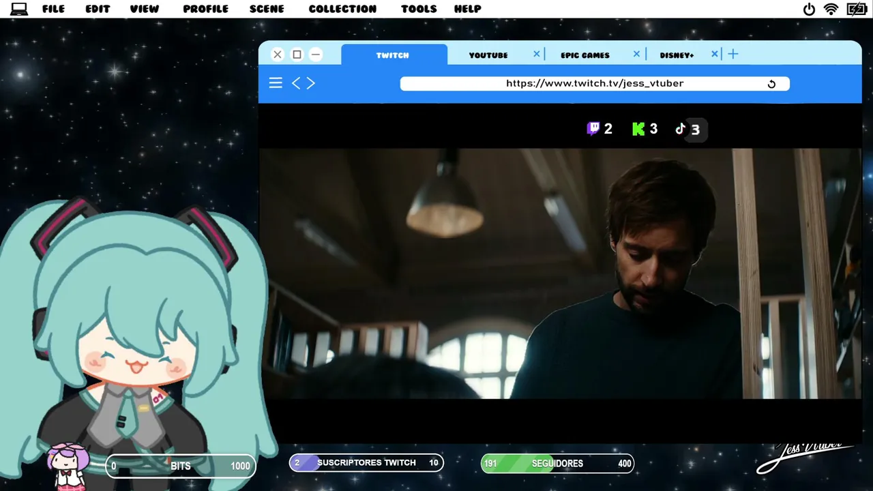The height and width of the screenshot is (491, 873).
Task: Switch to the TWITCH browser tab
Action: pyautogui.click(x=394, y=55)
